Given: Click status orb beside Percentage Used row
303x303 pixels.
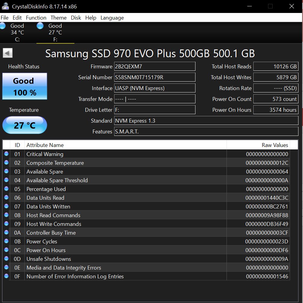Looking at the screenshot, I should click(x=6, y=189).
